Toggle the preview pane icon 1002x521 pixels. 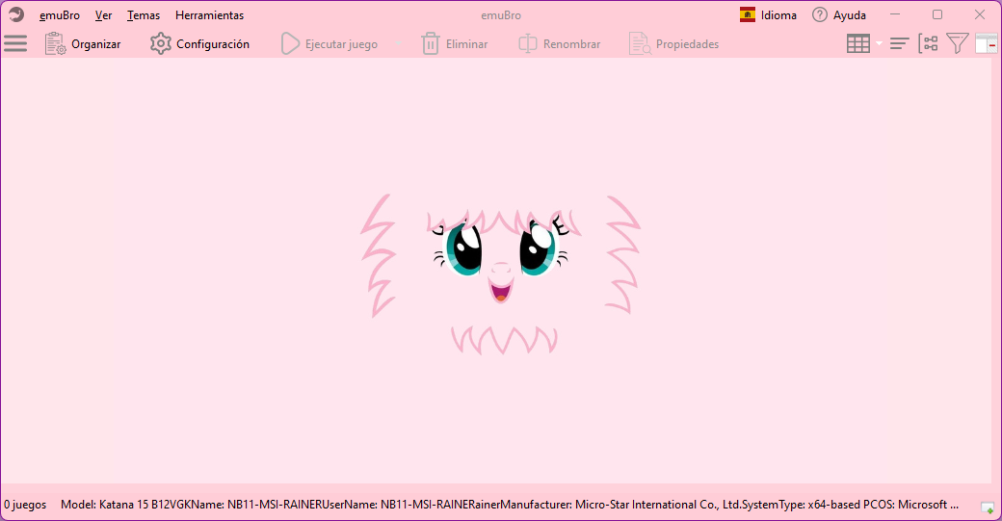(x=986, y=43)
